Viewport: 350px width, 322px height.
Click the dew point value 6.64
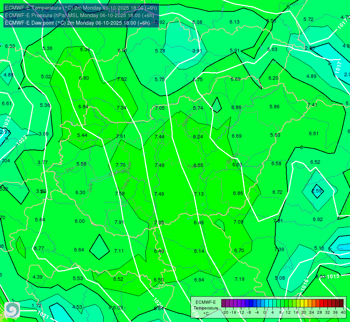pyautogui.click(x=79, y=250)
